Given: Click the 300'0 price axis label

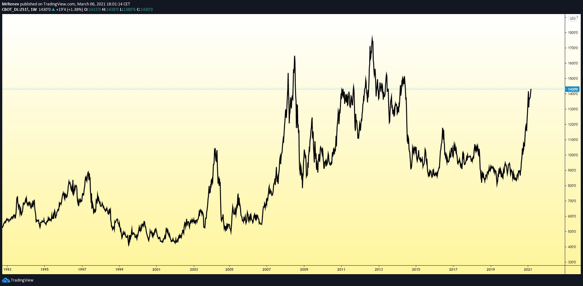Looking at the screenshot, I should point(572,262).
